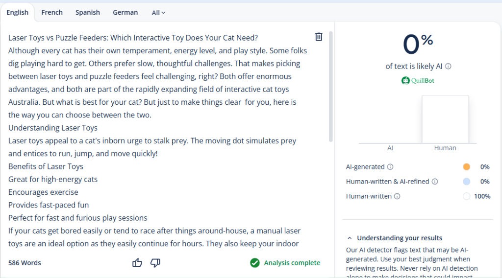The width and height of the screenshot is (502, 278).
Task: Select the English language tab
Action: tap(18, 13)
